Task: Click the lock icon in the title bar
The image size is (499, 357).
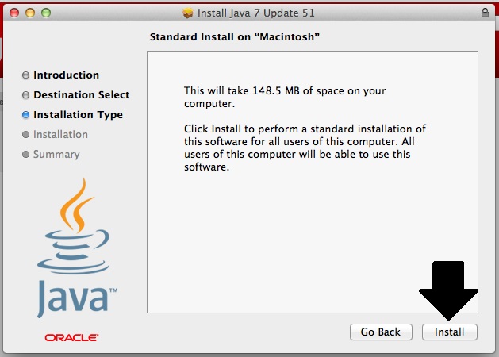Action: click(485, 13)
